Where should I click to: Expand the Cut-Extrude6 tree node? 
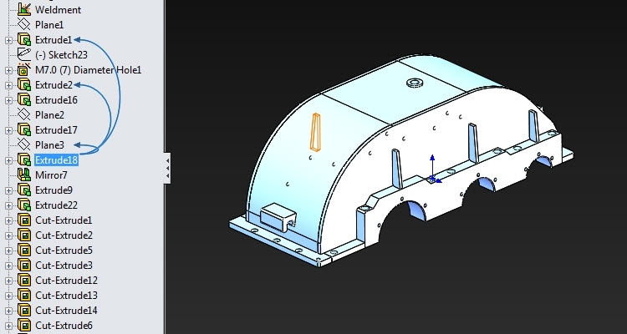(8, 326)
